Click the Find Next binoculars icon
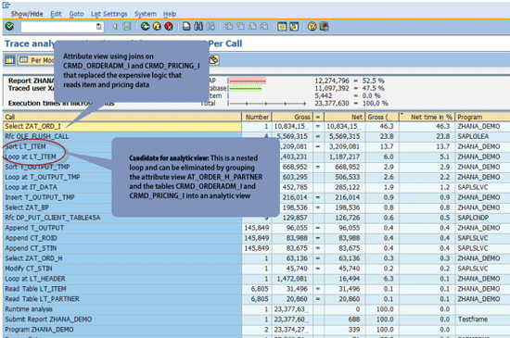Image resolution: width=510 pixels, height=338 pixels. [x=210, y=26]
